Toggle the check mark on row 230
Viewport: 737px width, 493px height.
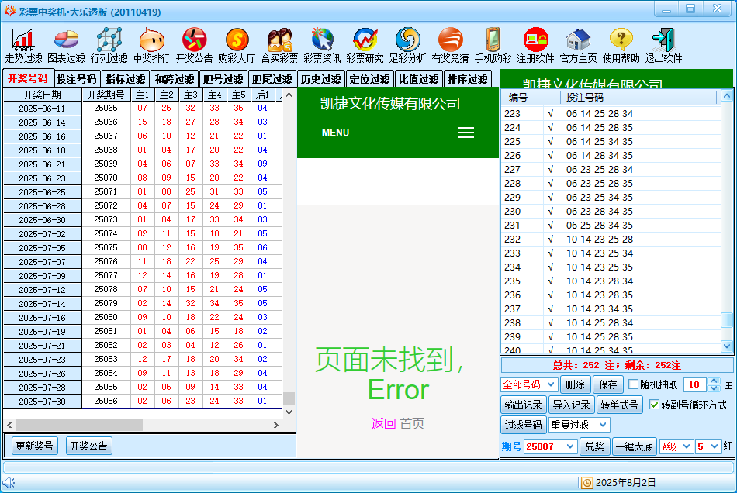coord(551,212)
